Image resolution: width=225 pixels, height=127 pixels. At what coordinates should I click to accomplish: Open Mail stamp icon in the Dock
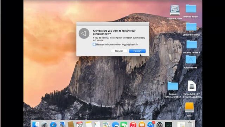(x=62, y=125)
